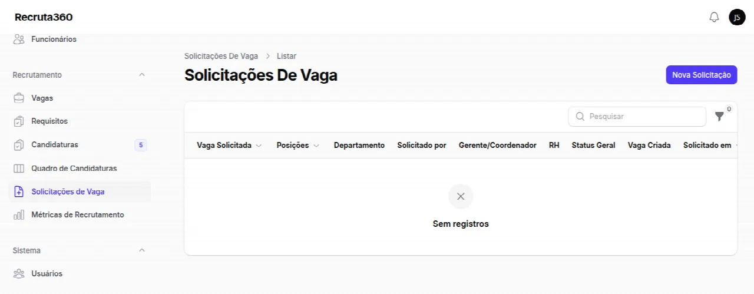This screenshot has width=754, height=294.
Task: Click the Vagas briefcase icon
Action: (x=19, y=98)
